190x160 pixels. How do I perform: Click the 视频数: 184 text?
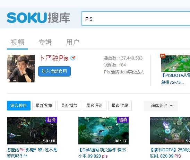click(x=115, y=65)
